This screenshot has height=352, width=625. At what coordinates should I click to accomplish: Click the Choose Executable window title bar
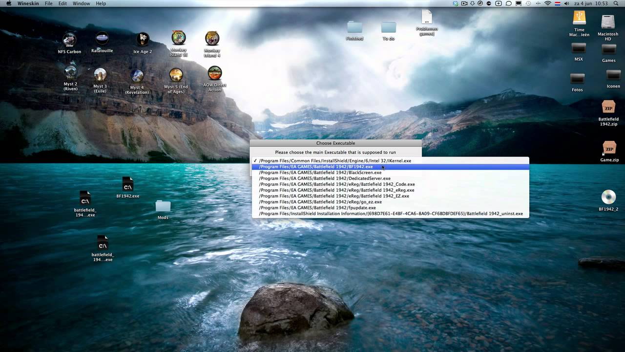(335, 143)
